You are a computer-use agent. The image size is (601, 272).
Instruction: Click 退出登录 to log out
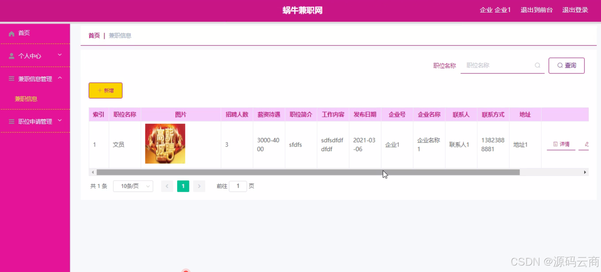coord(575,10)
